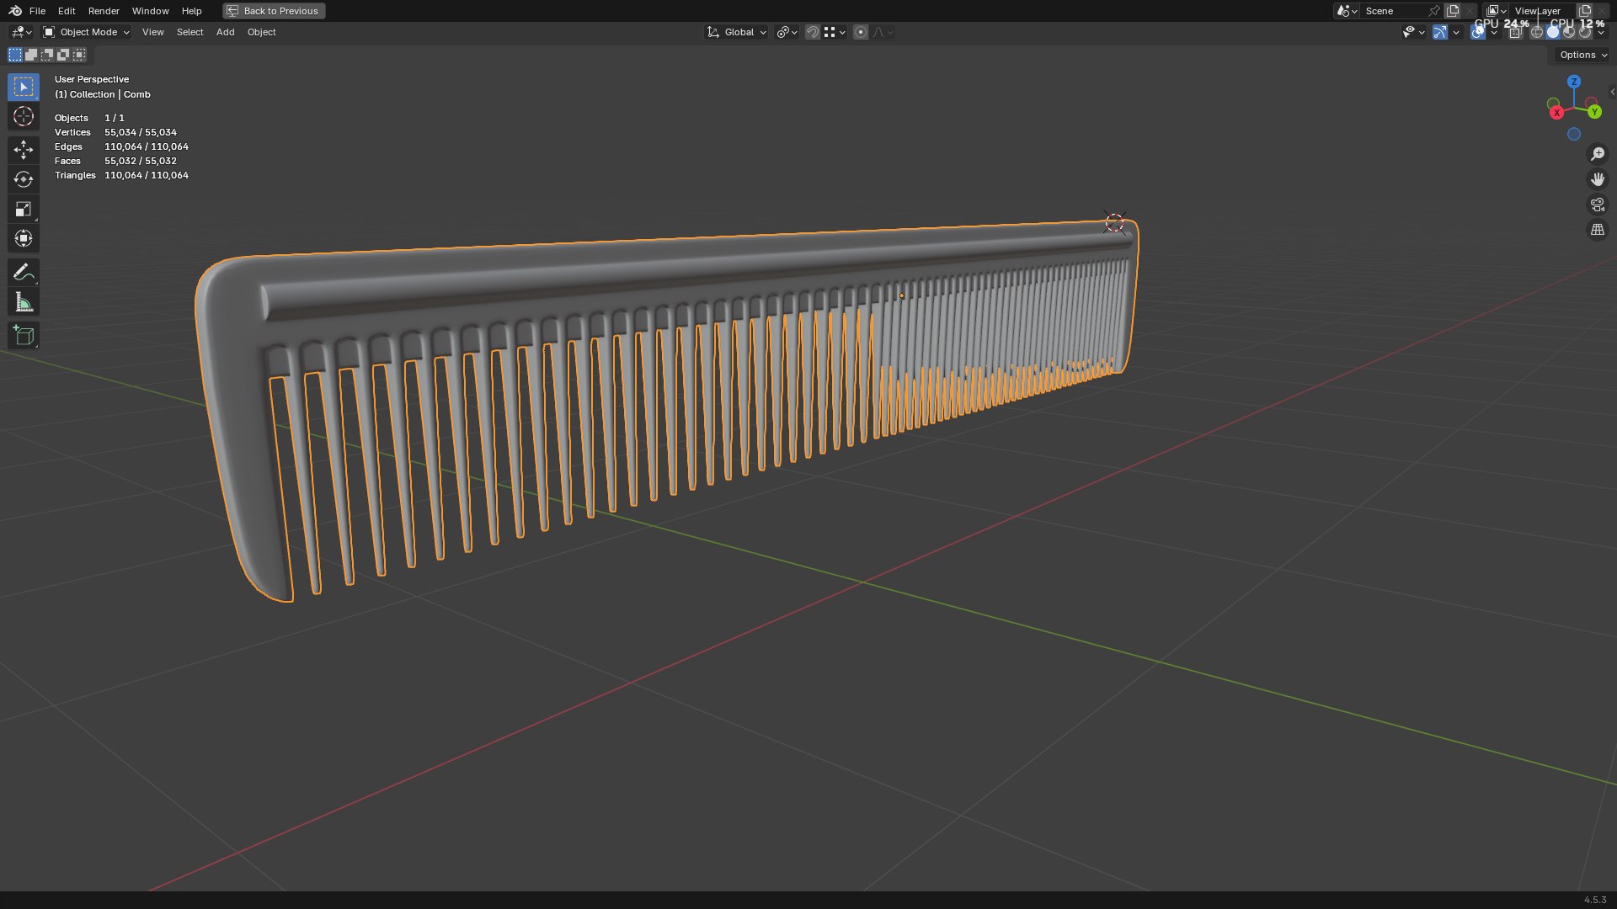Viewport: 1617px width, 909px height.
Task: Select the Transform tool
Action: pyautogui.click(x=24, y=238)
